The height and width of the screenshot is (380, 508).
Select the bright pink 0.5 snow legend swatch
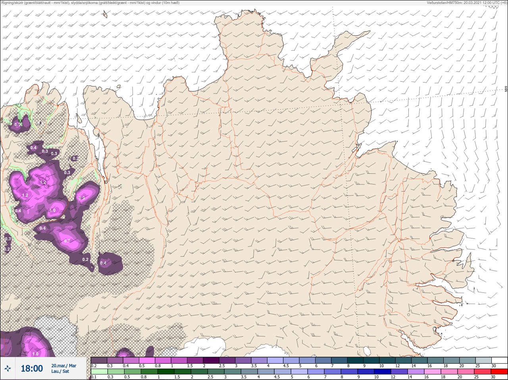[x=147, y=360]
